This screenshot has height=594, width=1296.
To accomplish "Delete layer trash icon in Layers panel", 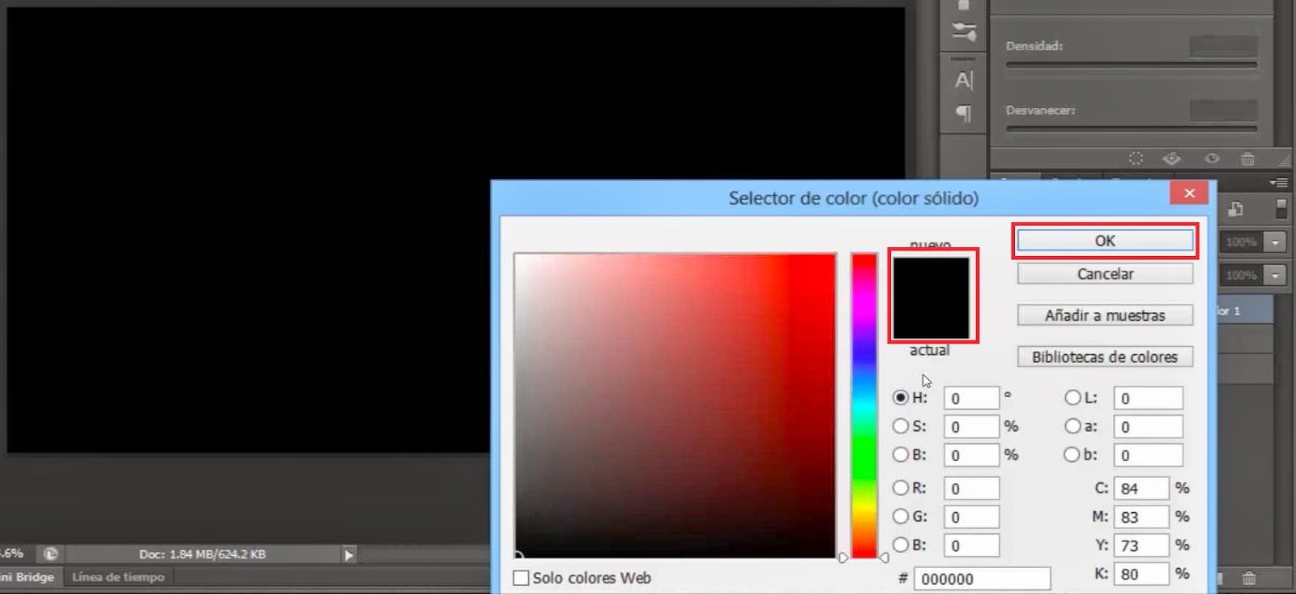I will point(1249,578).
